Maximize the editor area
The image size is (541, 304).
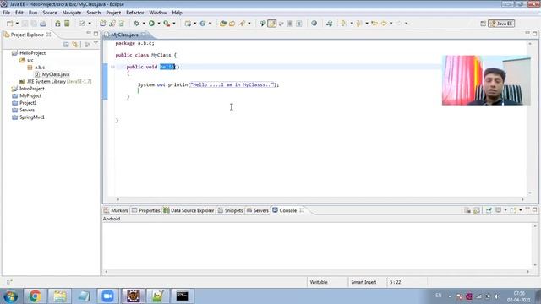tap(534, 34)
